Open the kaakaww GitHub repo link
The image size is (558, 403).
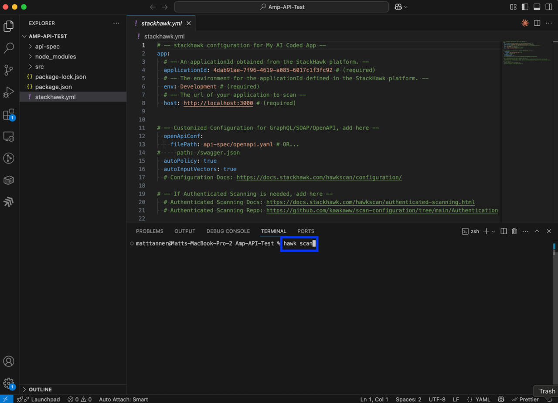pyautogui.click(x=382, y=210)
